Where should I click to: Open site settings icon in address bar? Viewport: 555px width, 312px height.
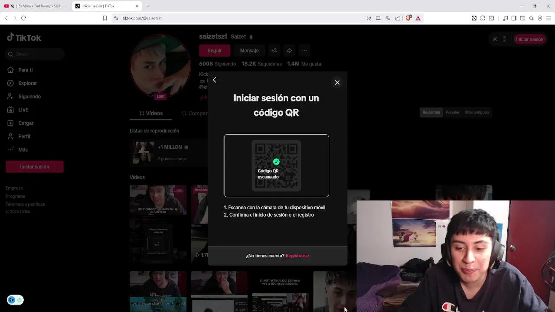click(116, 18)
